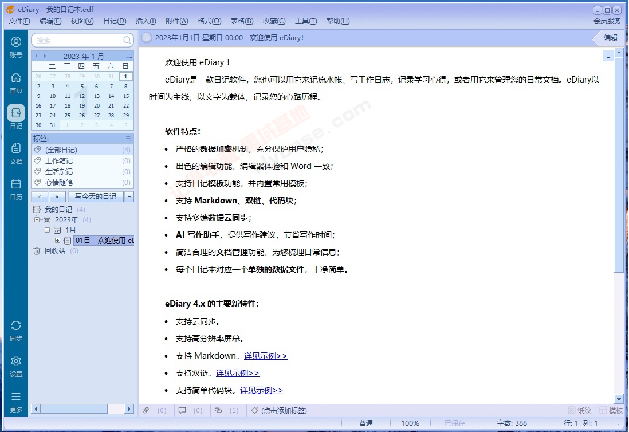
Task: Click the editor scroll down arrow
Action: click(x=619, y=399)
